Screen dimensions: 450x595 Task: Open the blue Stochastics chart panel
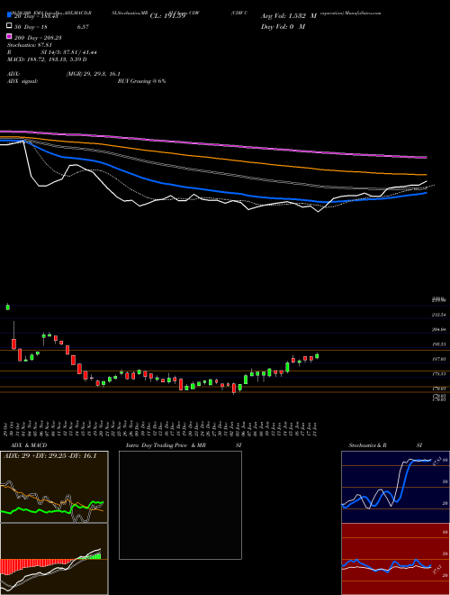tap(395, 487)
